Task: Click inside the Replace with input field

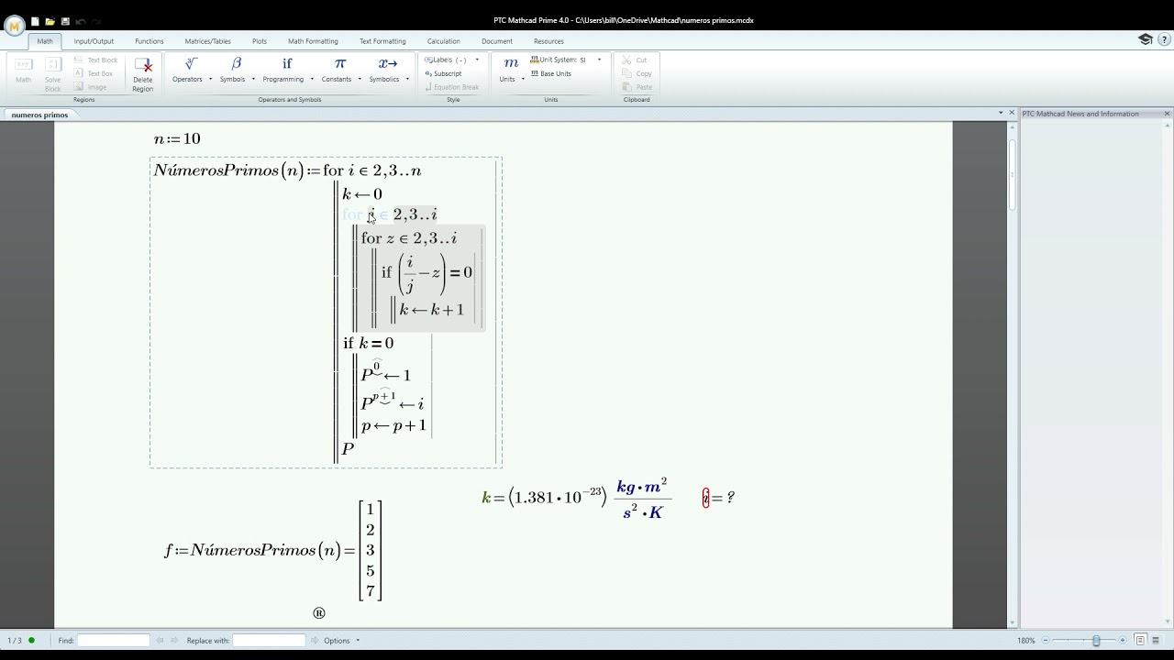Action: (x=269, y=640)
